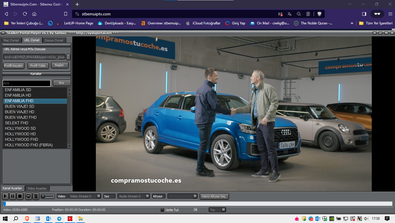Click the Stalker player menu icon in title bar
Viewport: 395px width, 223px height.
3,33
